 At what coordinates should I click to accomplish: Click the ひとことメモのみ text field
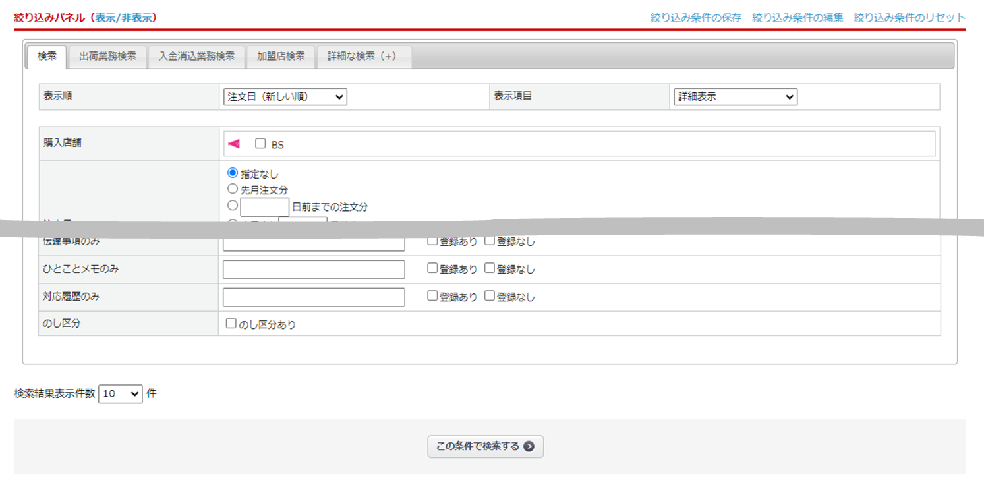coord(314,270)
